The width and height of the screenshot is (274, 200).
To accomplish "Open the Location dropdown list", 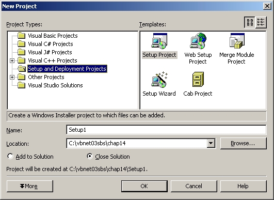I will [x=211, y=143].
